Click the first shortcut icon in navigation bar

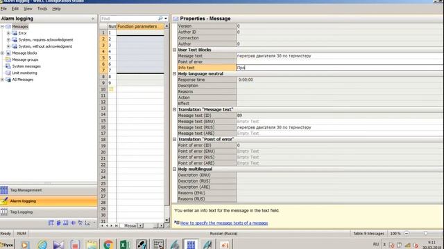pyautogui.click(x=51, y=223)
